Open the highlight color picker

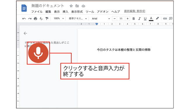157,19
